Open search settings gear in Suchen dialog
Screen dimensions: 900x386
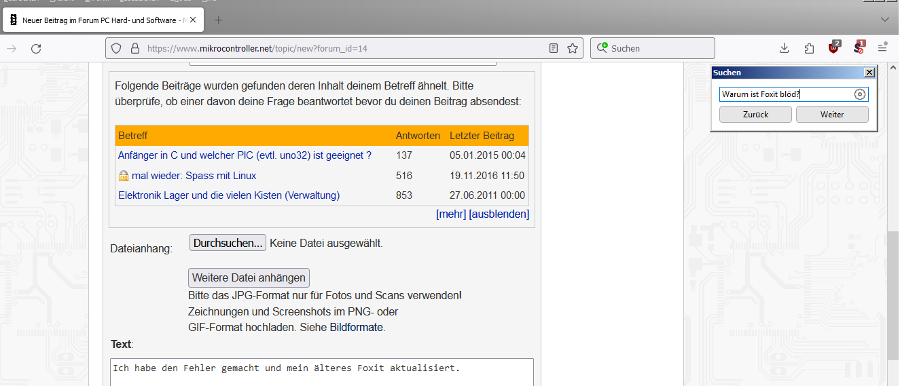[860, 94]
